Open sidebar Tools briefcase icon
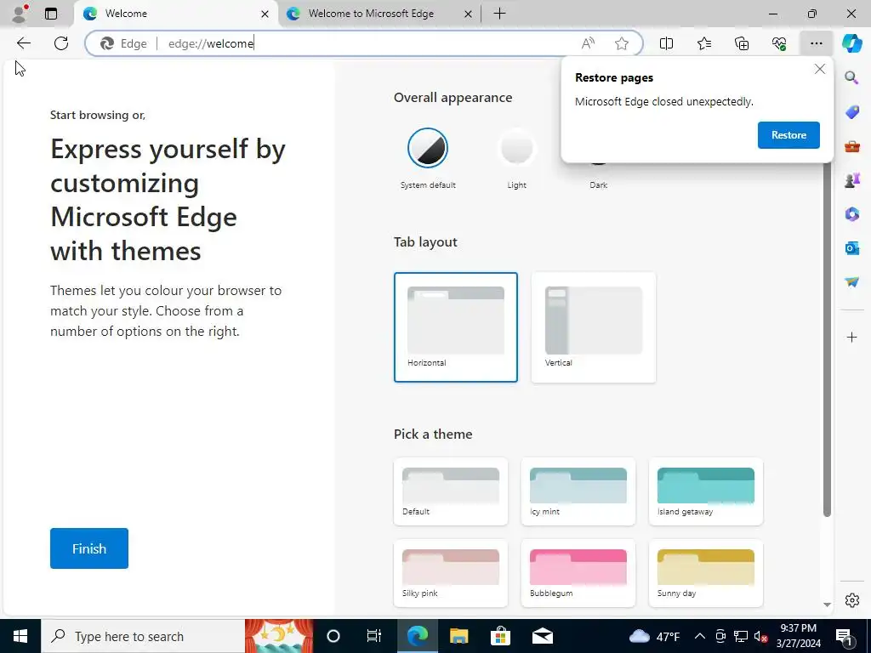 pyautogui.click(x=851, y=146)
